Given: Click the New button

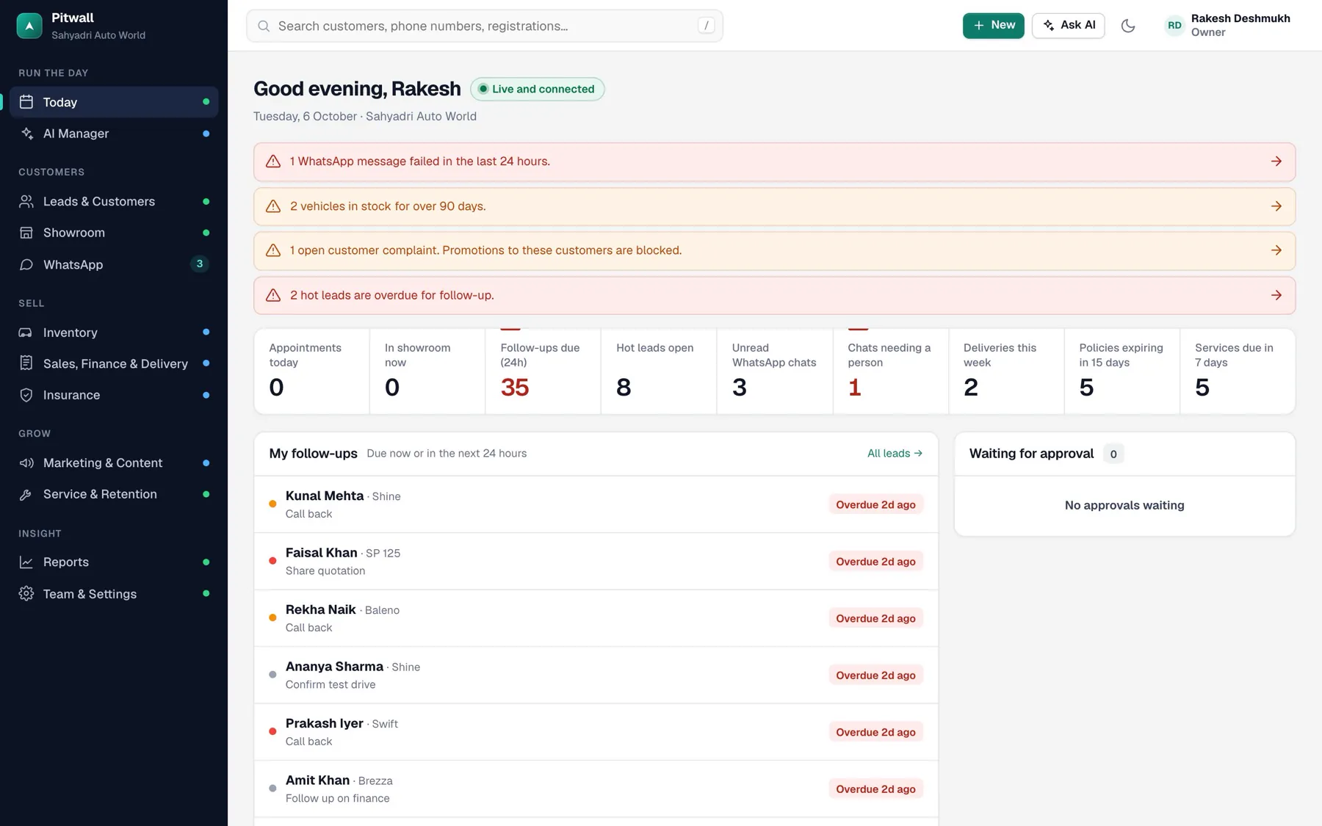Looking at the screenshot, I should click(x=993, y=26).
